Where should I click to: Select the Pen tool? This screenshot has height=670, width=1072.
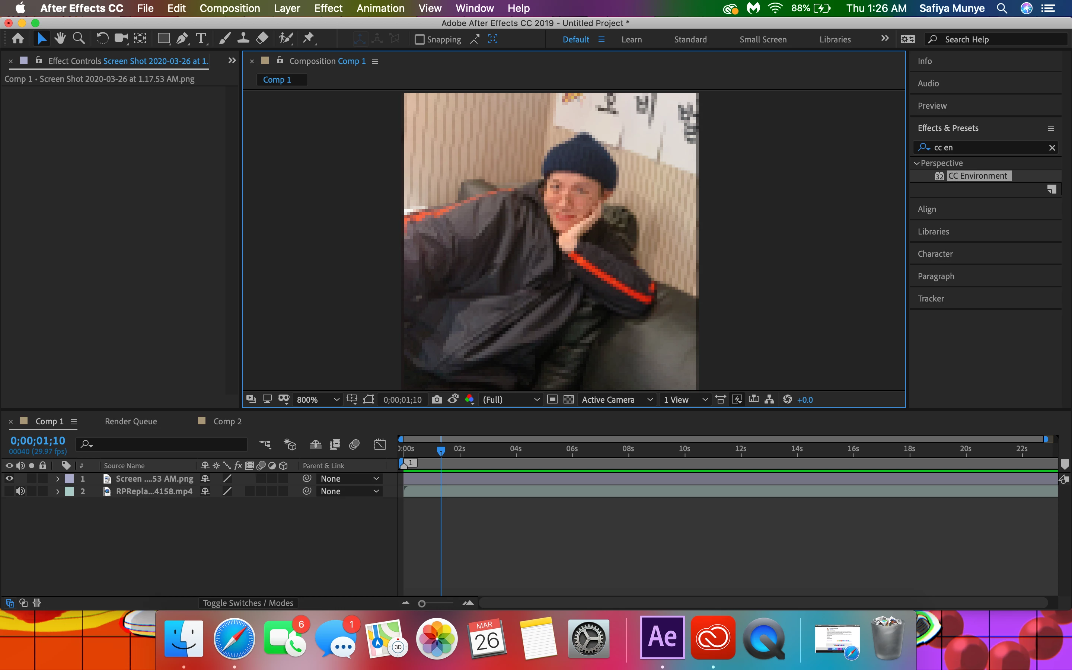click(x=182, y=39)
